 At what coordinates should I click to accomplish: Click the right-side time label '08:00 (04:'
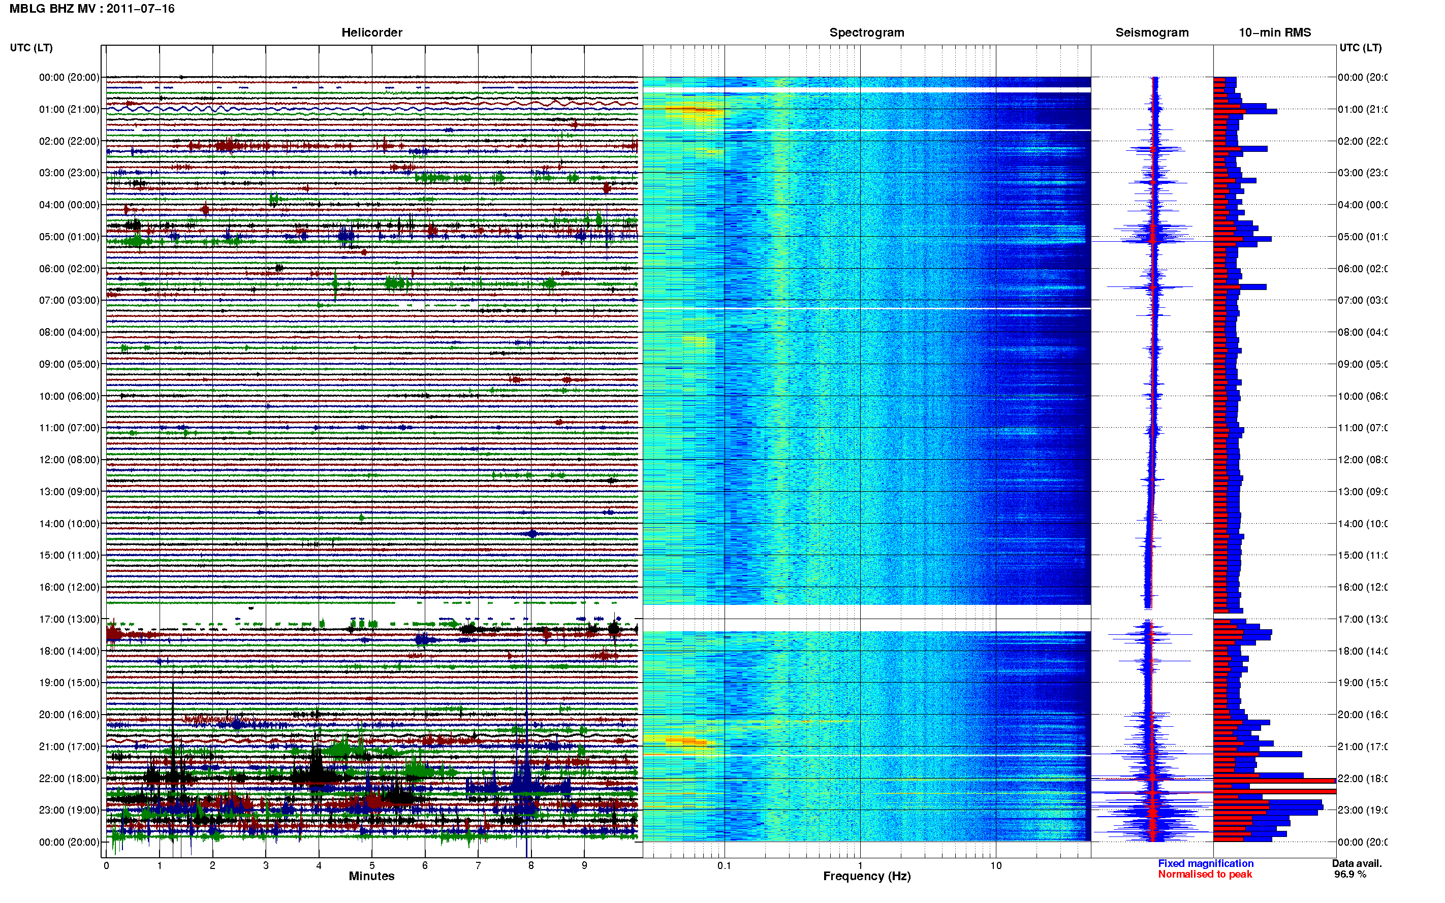click(x=1362, y=332)
